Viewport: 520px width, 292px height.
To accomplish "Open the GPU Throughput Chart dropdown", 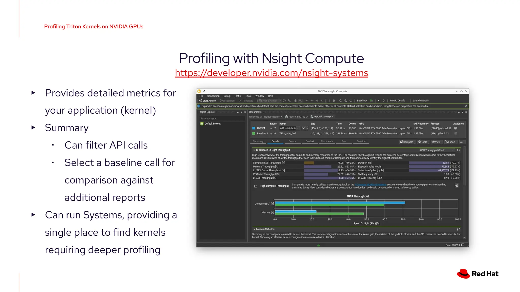I will pyautogui.click(x=436, y=150).
